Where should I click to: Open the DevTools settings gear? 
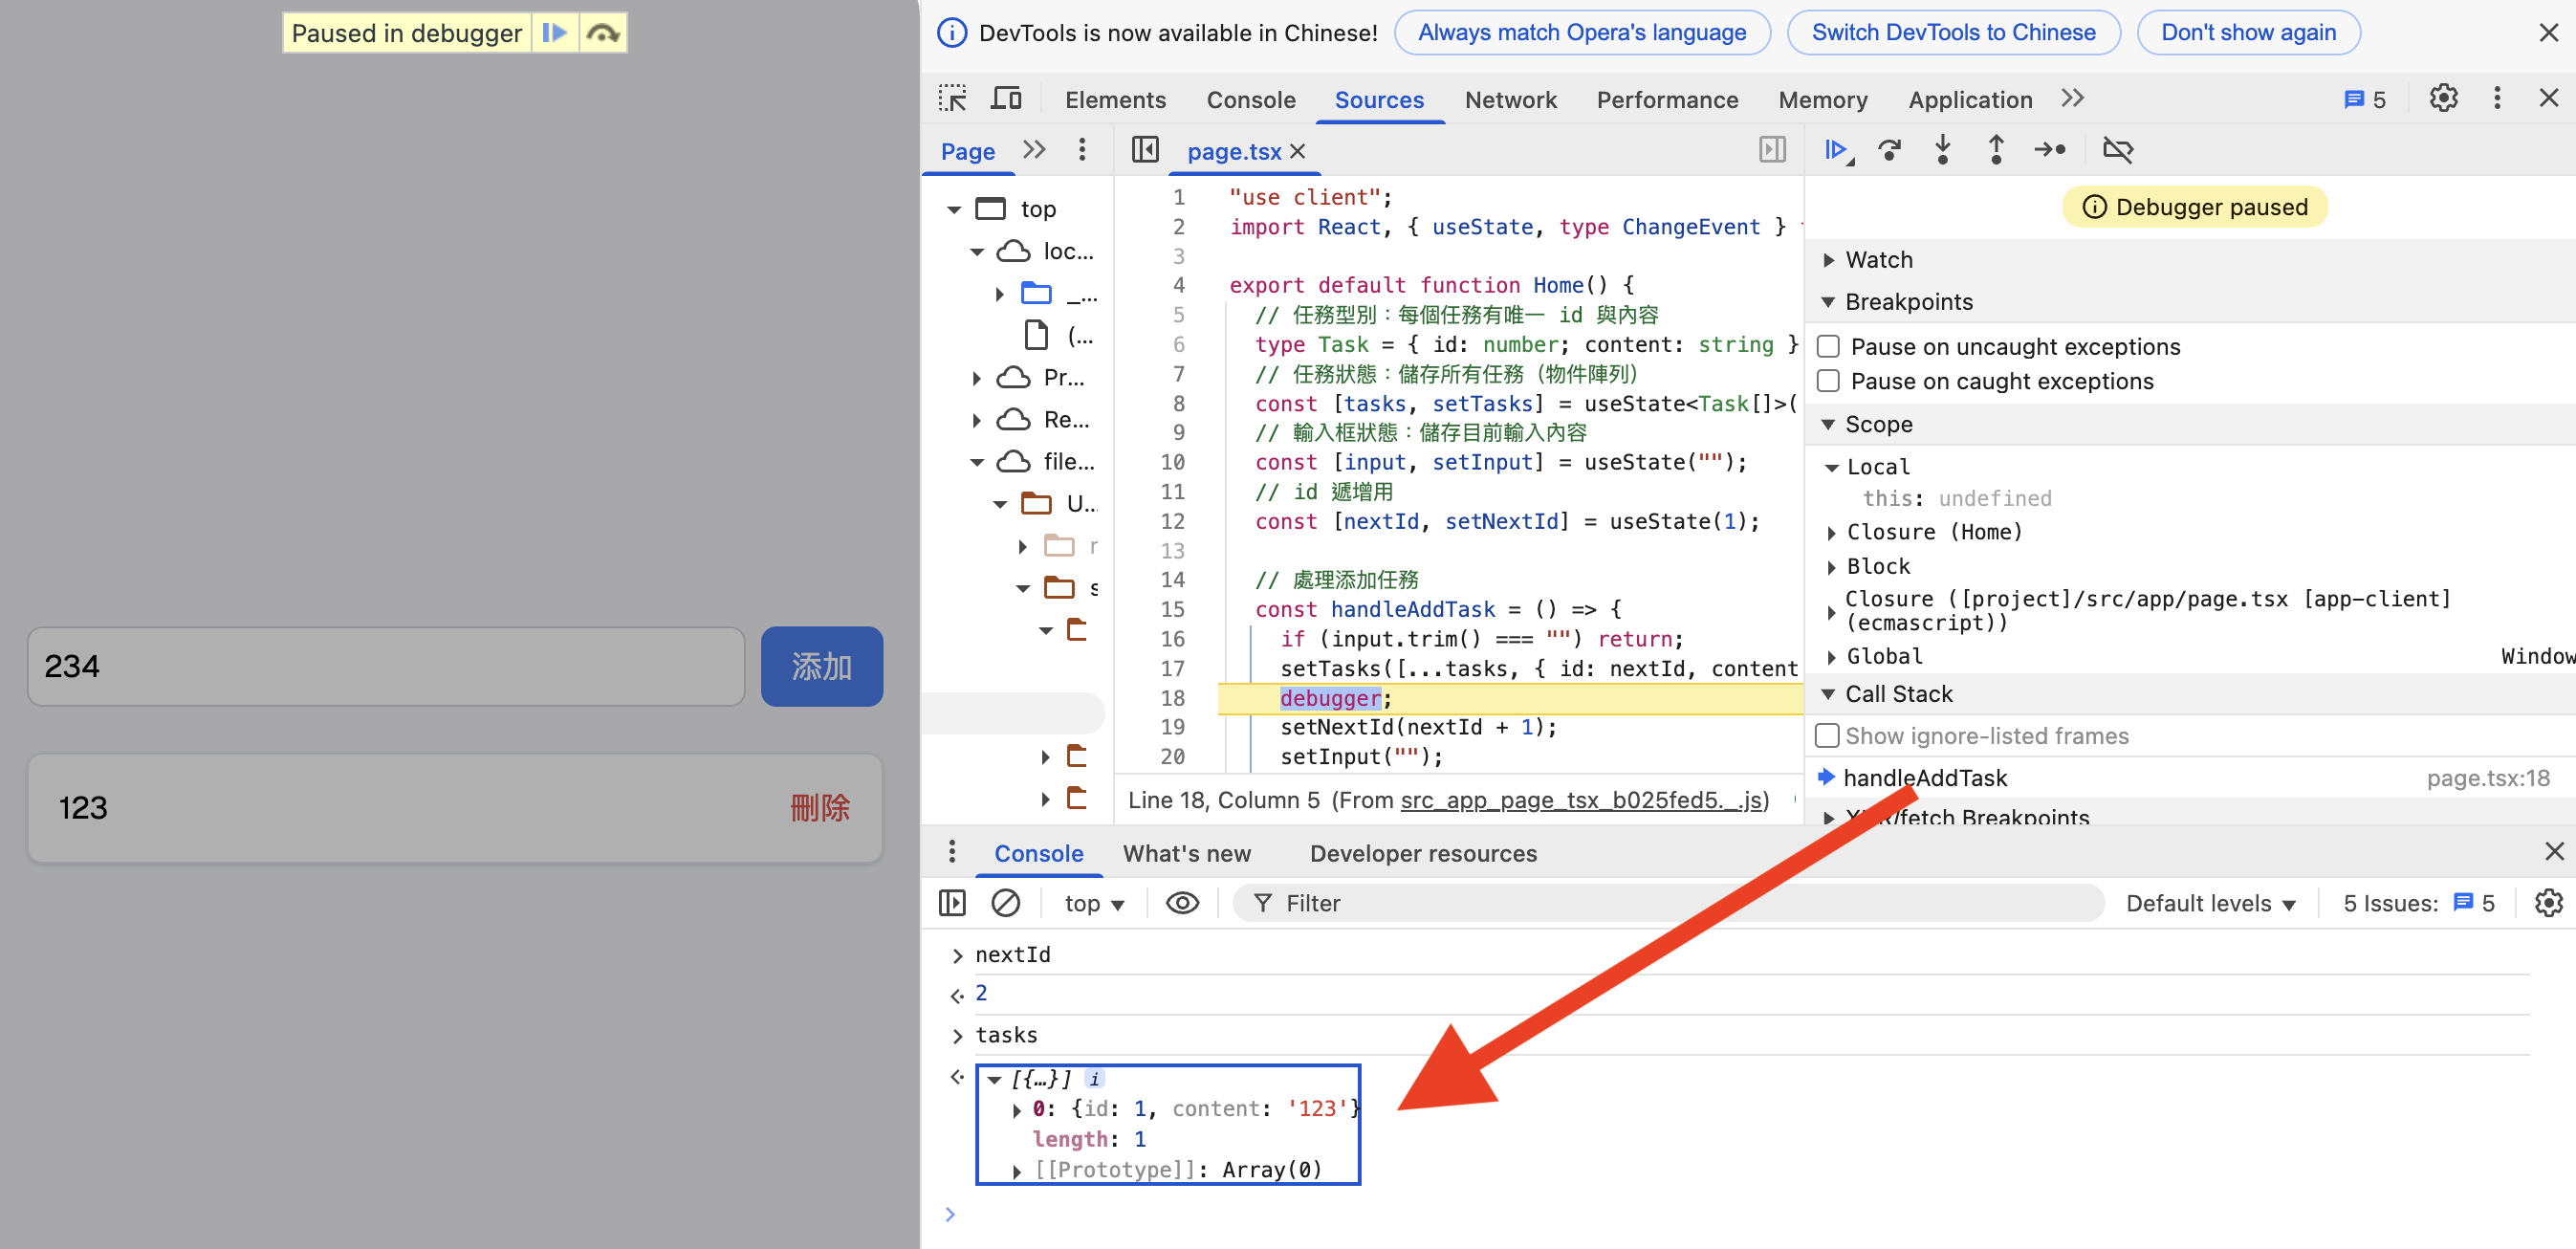click(x=2443, y=98)
